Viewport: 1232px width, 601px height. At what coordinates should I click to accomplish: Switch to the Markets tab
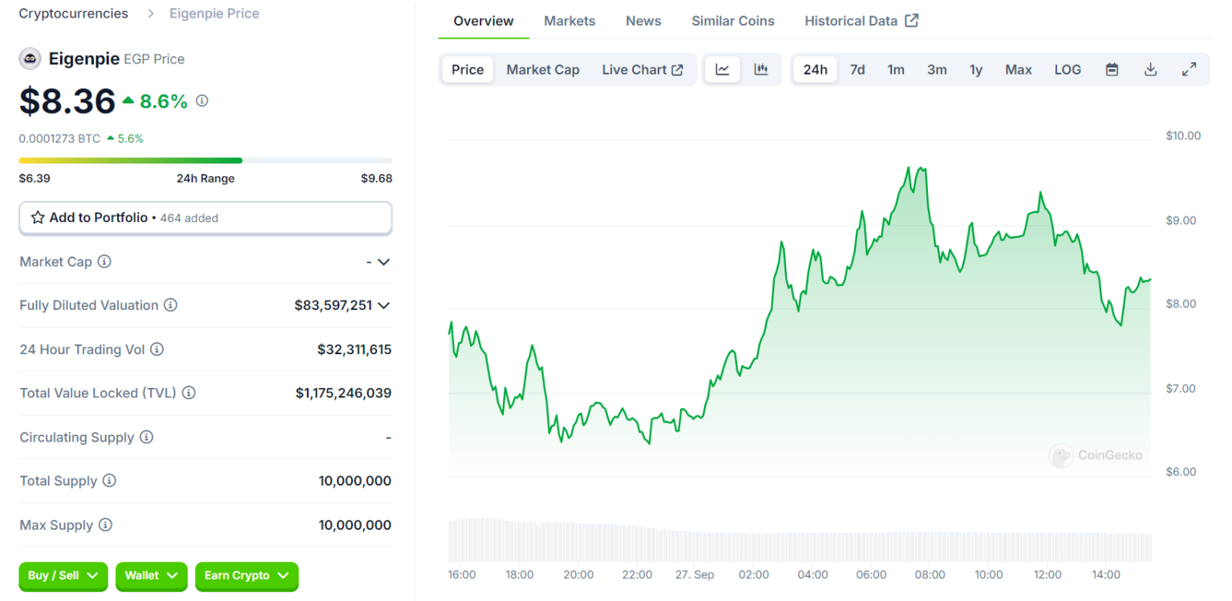(x=569, y=21)
